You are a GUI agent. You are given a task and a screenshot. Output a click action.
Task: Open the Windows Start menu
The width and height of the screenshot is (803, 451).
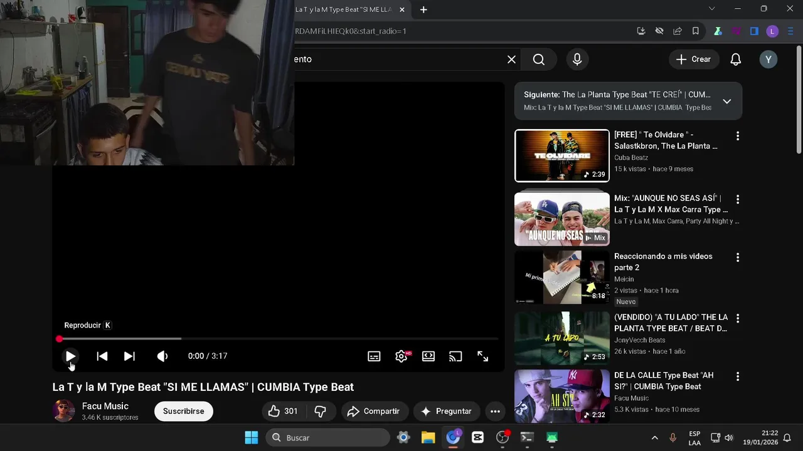[252, 437]
